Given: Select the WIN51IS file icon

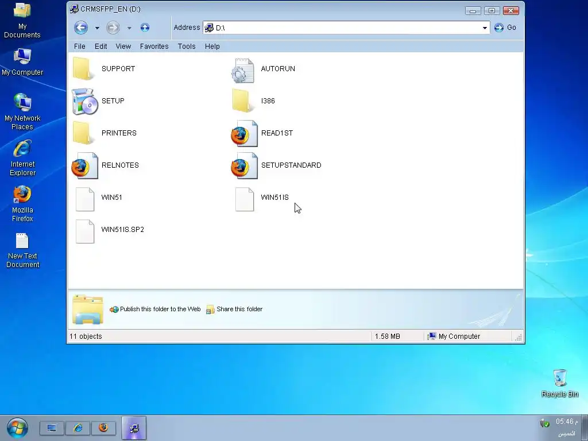Looking at the screenshot, I should click(245, 199).
